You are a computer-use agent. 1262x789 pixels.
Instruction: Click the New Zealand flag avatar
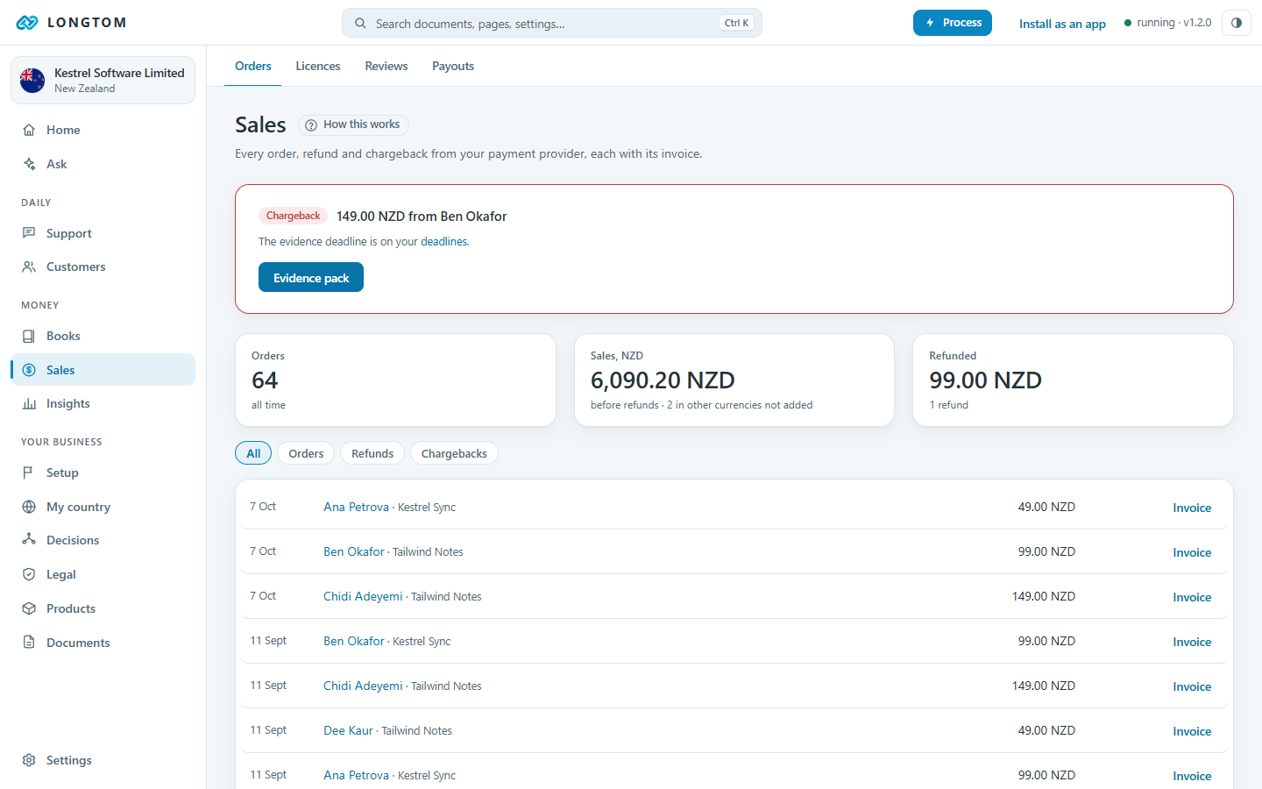32,81
